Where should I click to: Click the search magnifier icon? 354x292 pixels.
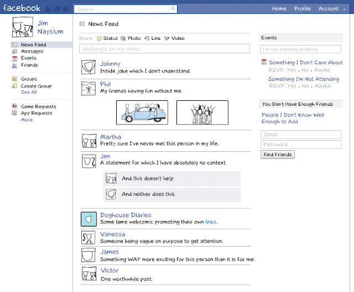coord(173,9)
